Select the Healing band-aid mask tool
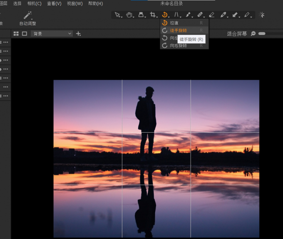Viewport: 283px width, 239px height. [200, 15]
